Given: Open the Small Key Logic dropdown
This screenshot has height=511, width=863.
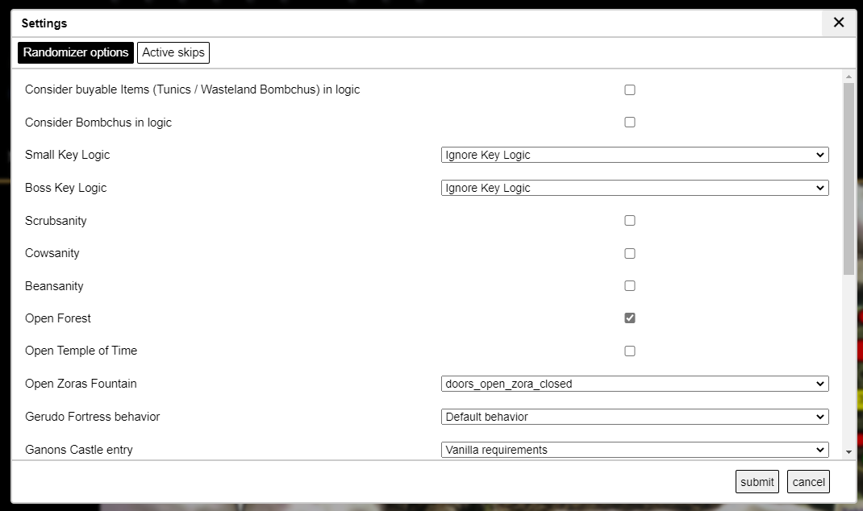Looking at the screenshot, I should (635, 156).
